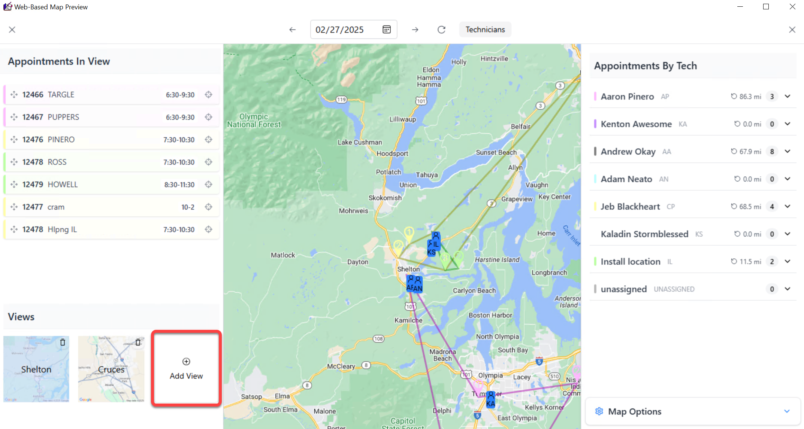Screen dimensions: 804x429
Task: Click the Technicians button
Action: pyautogui.click(x=485, y=30)
